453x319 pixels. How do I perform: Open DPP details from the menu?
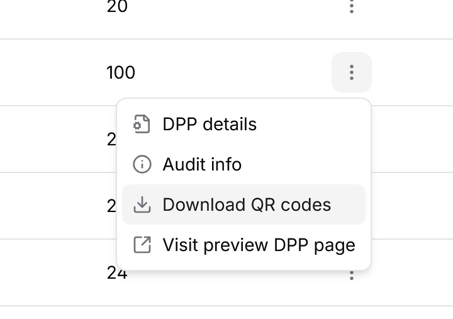pyautogui.click(x=210, y=124)
